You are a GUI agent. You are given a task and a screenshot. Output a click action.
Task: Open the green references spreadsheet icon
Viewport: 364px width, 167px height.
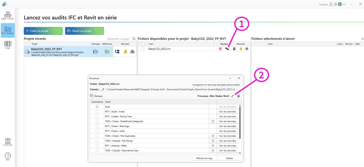[107, 52]
